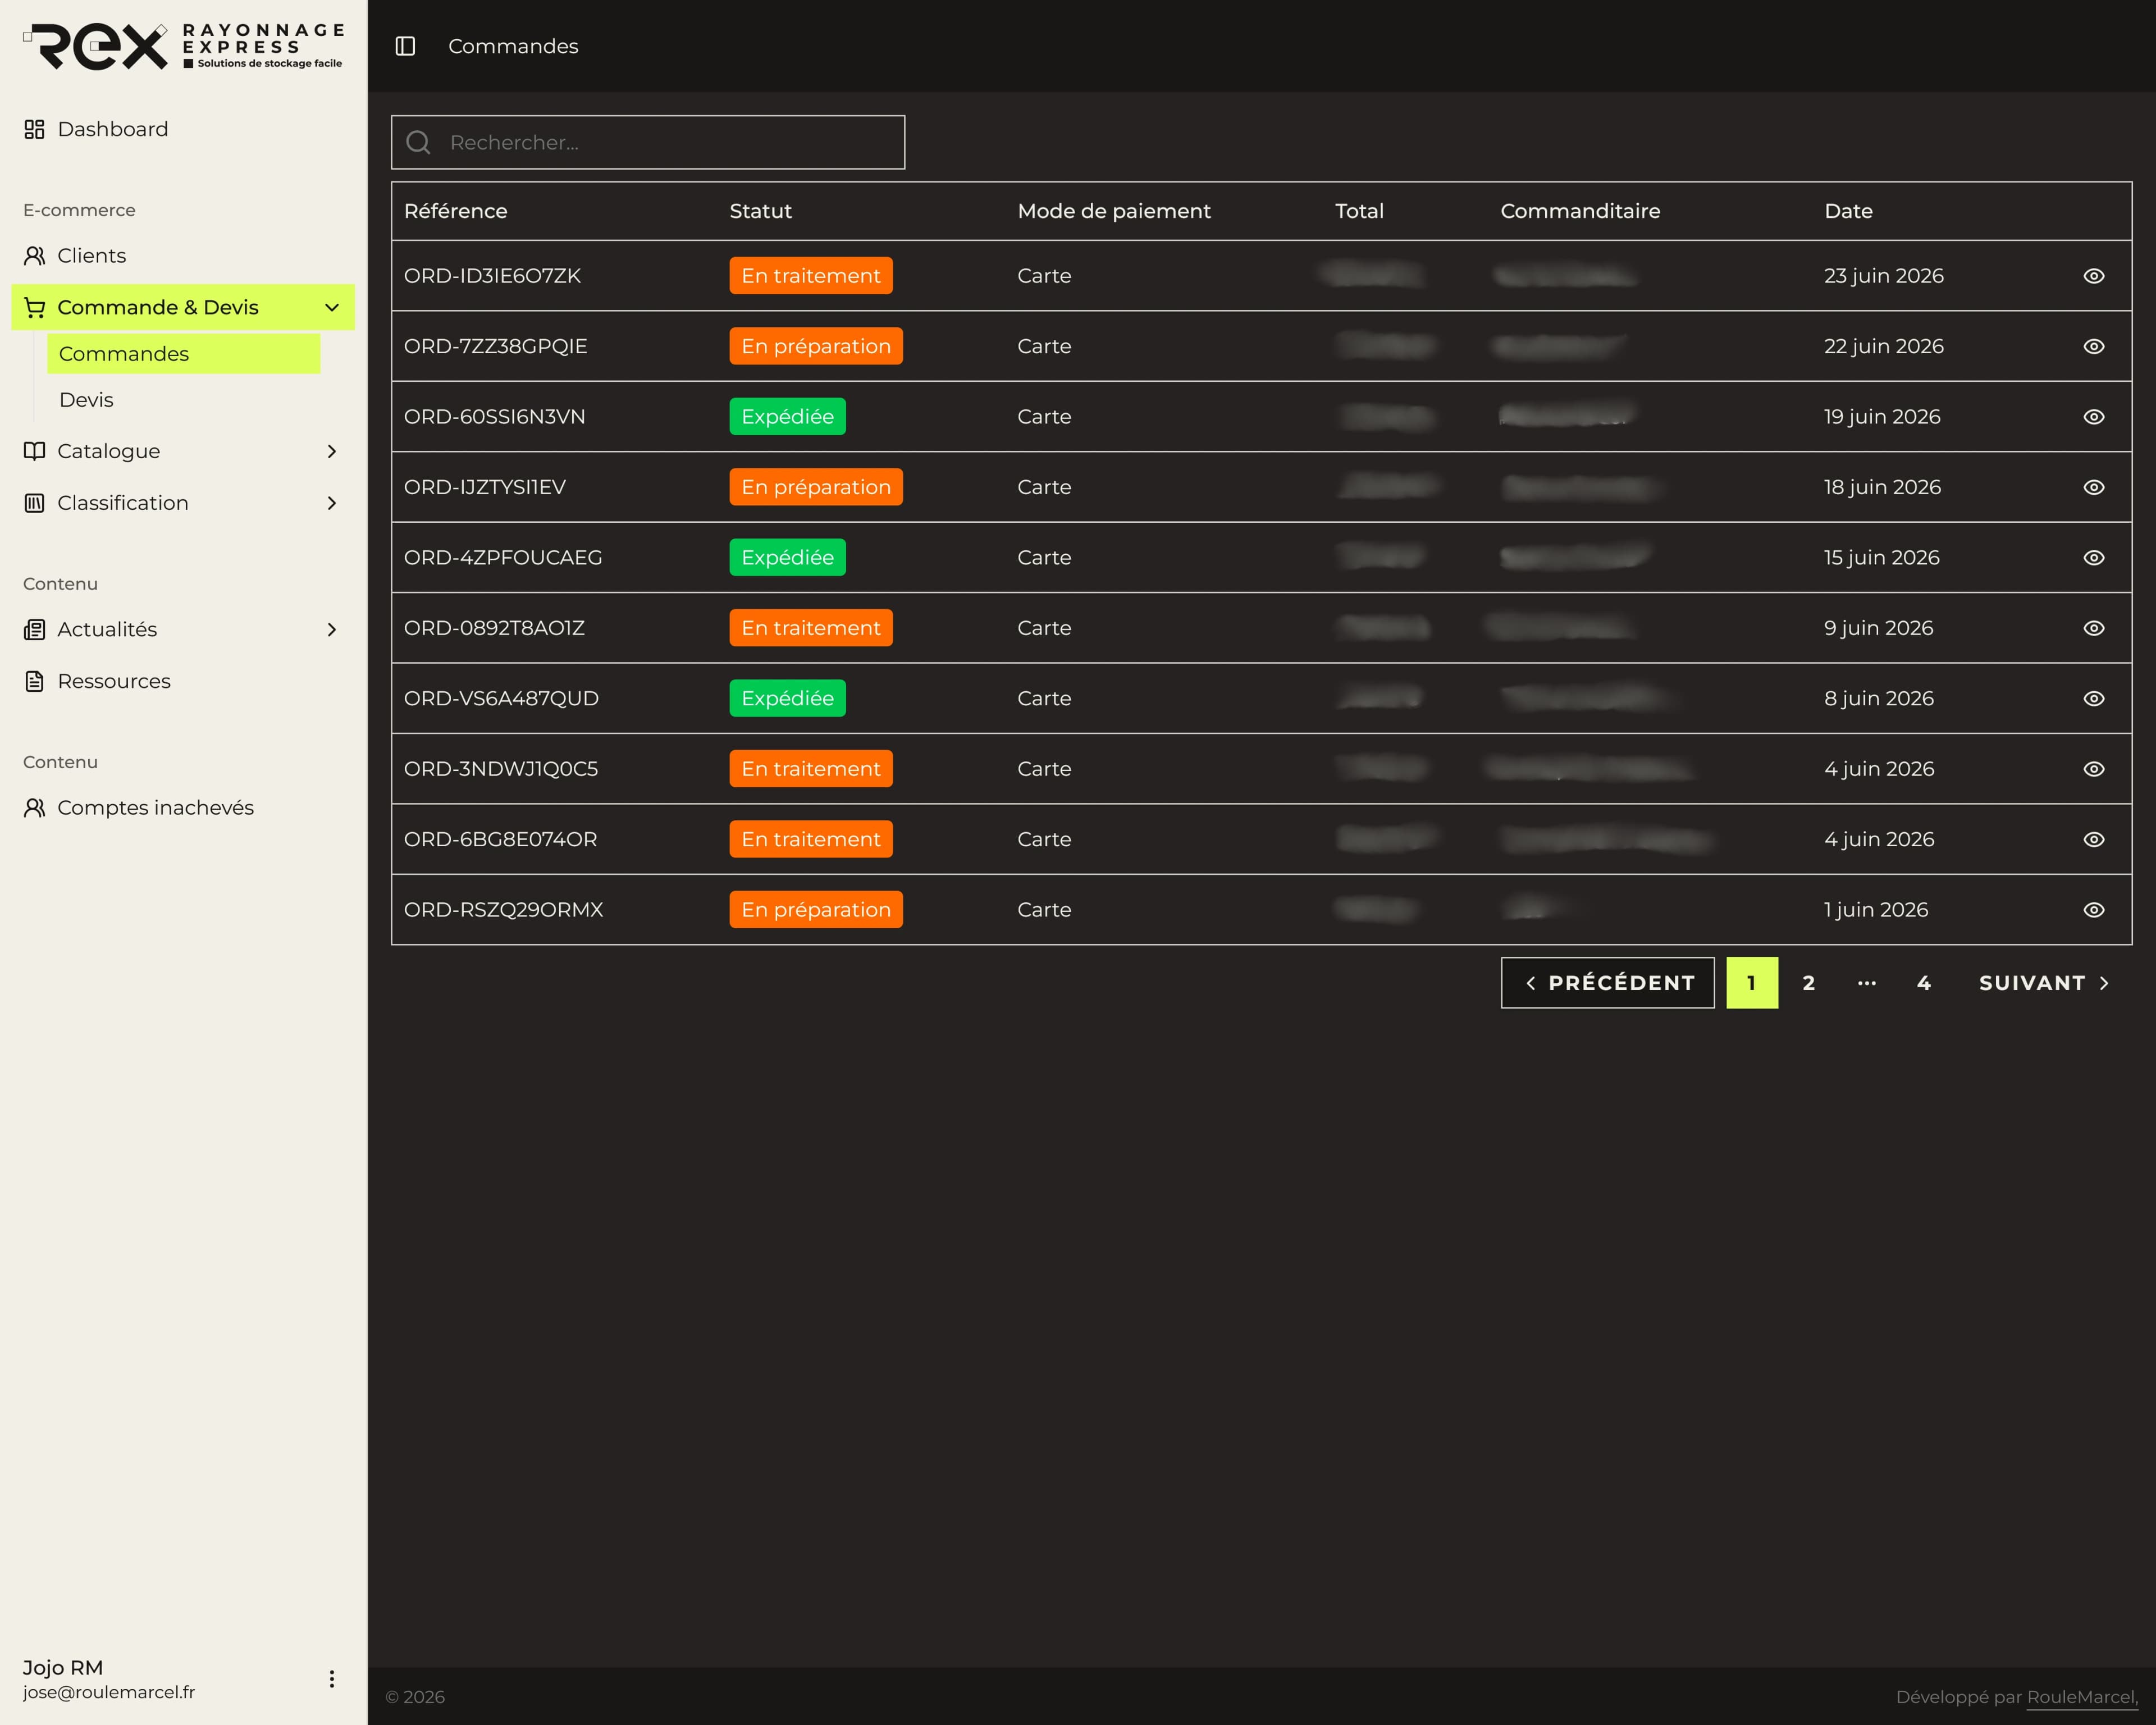This screenshot has height=1725, width=2156.
Task: Collapse Commande & Devis chevron
Action: point(332,307)
